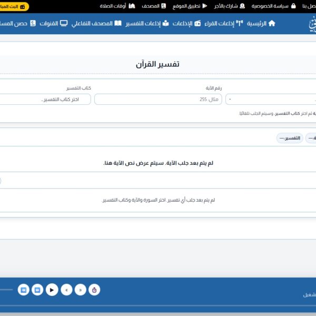Image resolution: width=316 pixels, height=316 pixels.
Task: Open the سياسة الخصوصية privacy policy link
Action: [x=269, y=6]
